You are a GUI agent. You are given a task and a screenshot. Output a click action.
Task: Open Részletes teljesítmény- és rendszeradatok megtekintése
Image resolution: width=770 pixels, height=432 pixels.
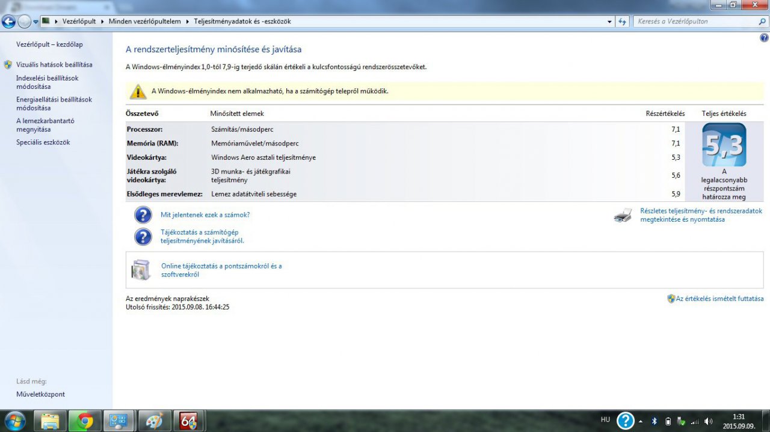click(x=701, y=215)
